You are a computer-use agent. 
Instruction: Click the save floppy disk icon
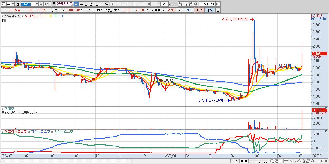pos(191,4)
